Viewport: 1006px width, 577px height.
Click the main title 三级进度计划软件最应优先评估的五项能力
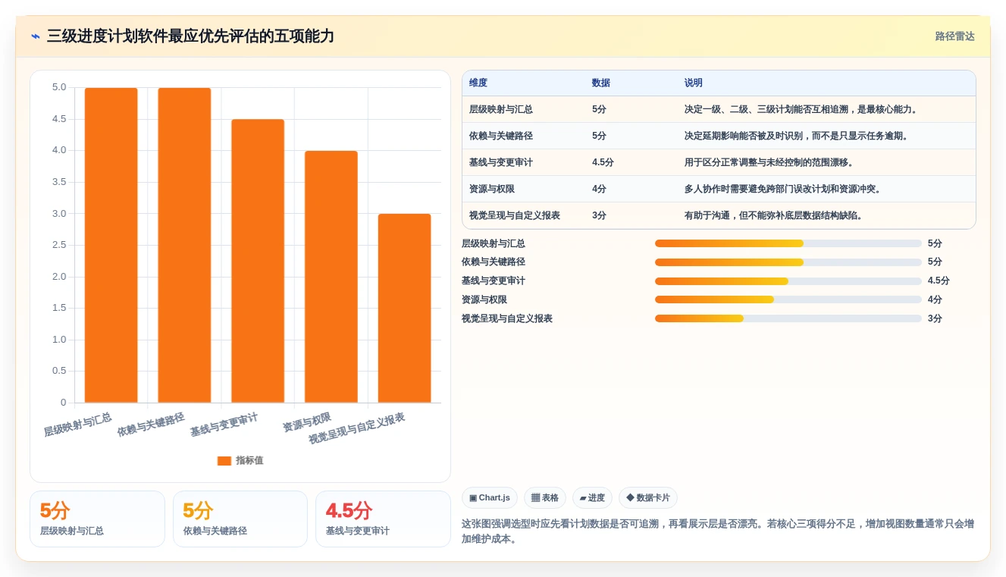tap(190, 36)
